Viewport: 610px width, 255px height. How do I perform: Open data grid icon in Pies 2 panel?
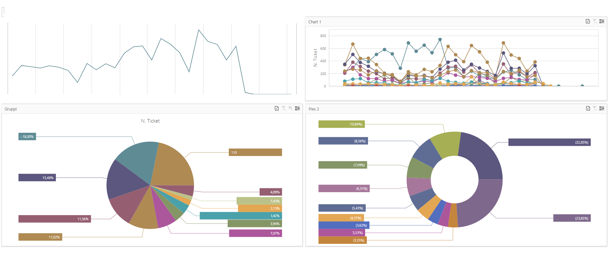coord(602,109)
